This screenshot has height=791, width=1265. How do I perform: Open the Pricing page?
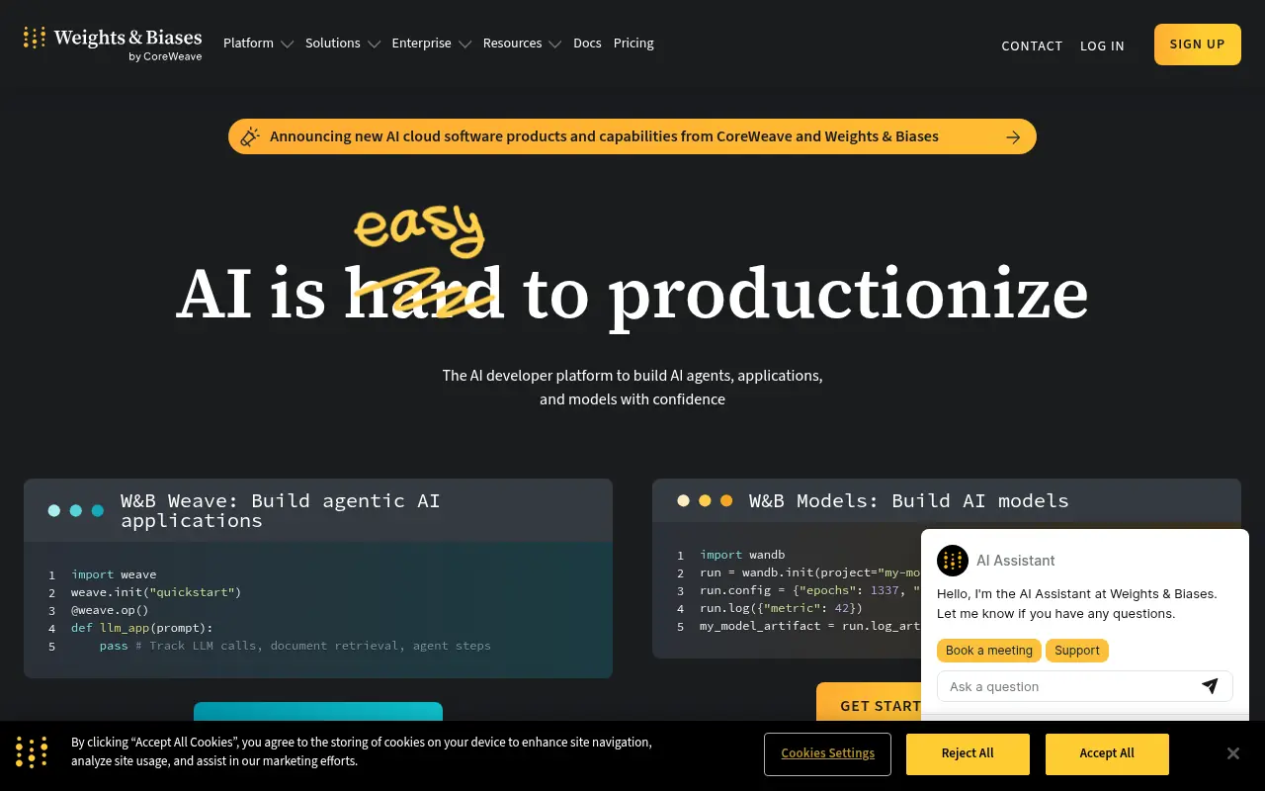point(633,44)
